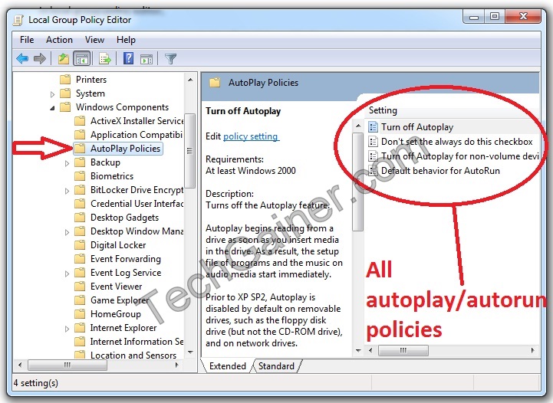Expand the System folder tree node
The width and height of the screenshot is (553, 403).
coord(53,93)
